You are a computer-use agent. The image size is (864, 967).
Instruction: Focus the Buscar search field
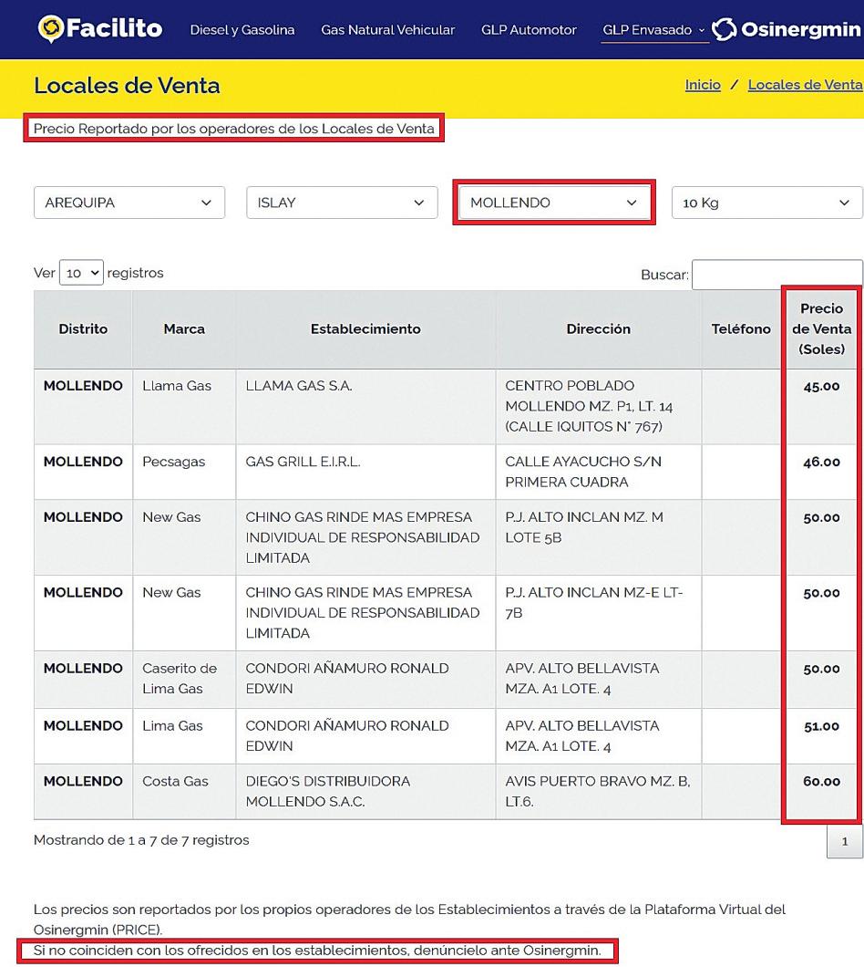(x=777, y=275)
